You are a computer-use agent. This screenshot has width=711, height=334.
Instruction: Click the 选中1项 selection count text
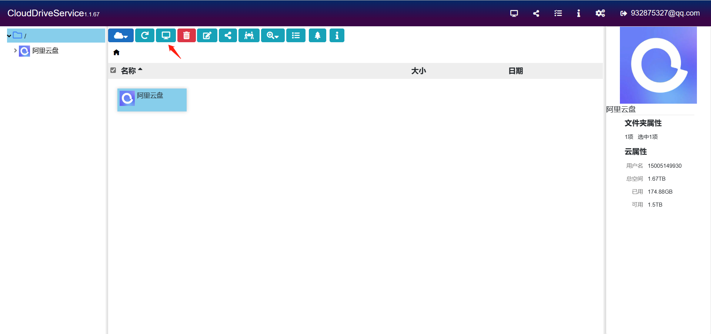pos(648,137)
